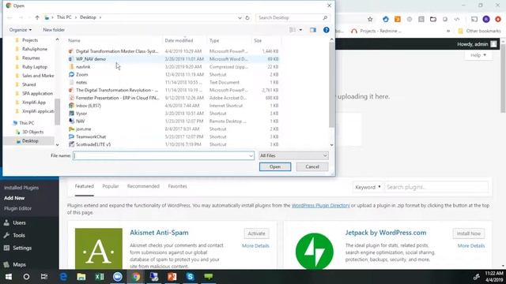Click the search magnifier in Search Desktop box
The width and height of the screenshot is (506, 284).
[x=325, y=17]
